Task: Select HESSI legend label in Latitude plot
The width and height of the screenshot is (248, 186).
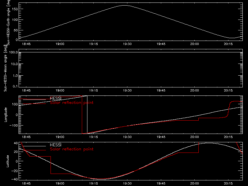Action: (55, 145)
